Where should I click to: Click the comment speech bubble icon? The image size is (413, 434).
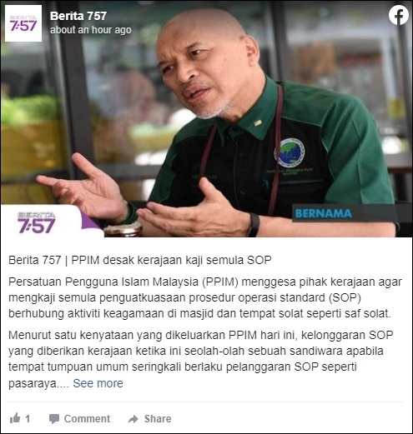(54, 418)
